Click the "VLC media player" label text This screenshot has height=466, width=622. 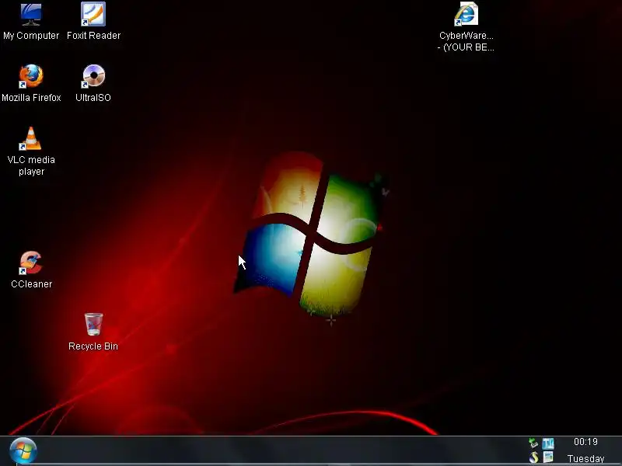[x=31, y=165]
